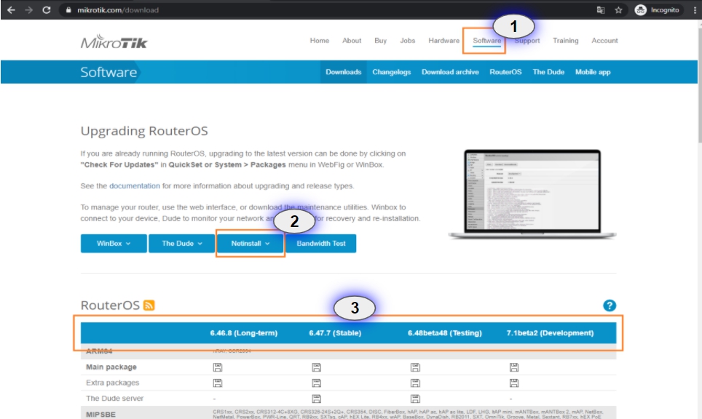The image size is (702, 419).
Task: Bookmark page with star icon
Action: tap(619, 10)
